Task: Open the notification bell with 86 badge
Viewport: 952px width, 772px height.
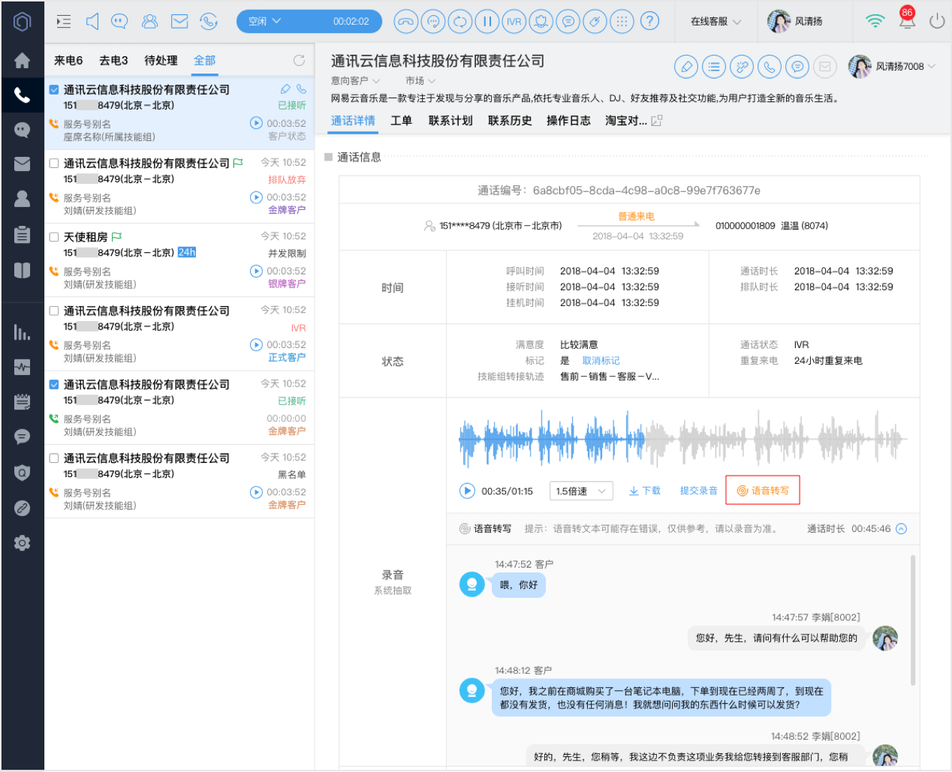Action: [x=907, y=20]
